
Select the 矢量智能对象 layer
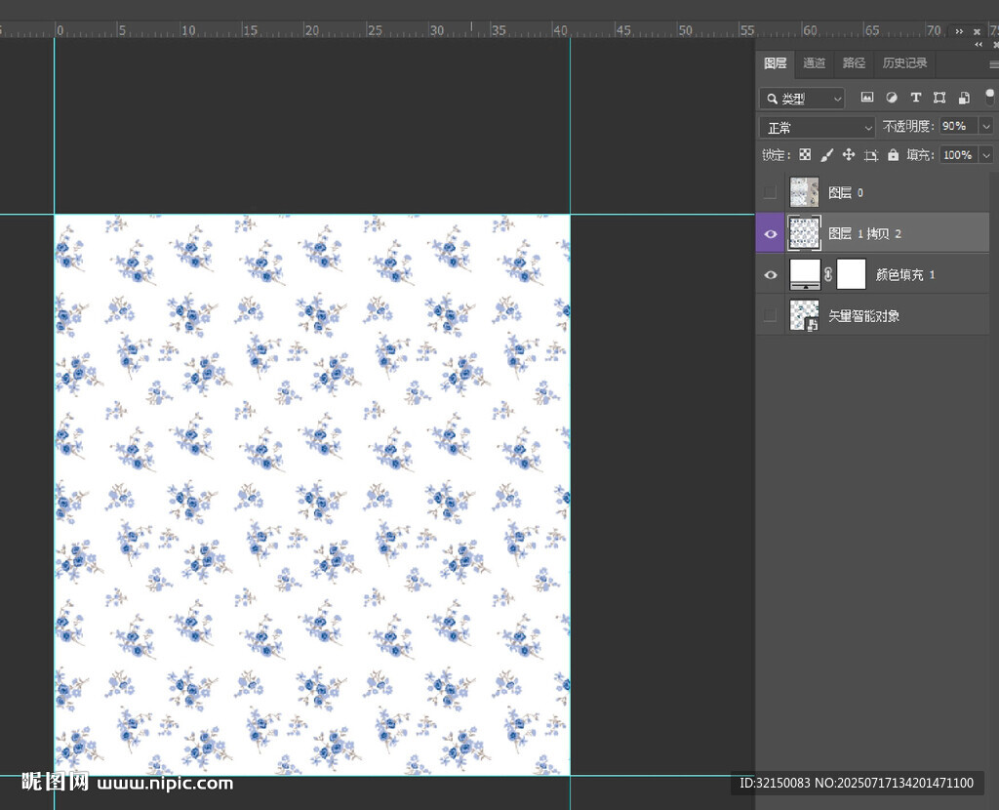[x=863, y=316]
